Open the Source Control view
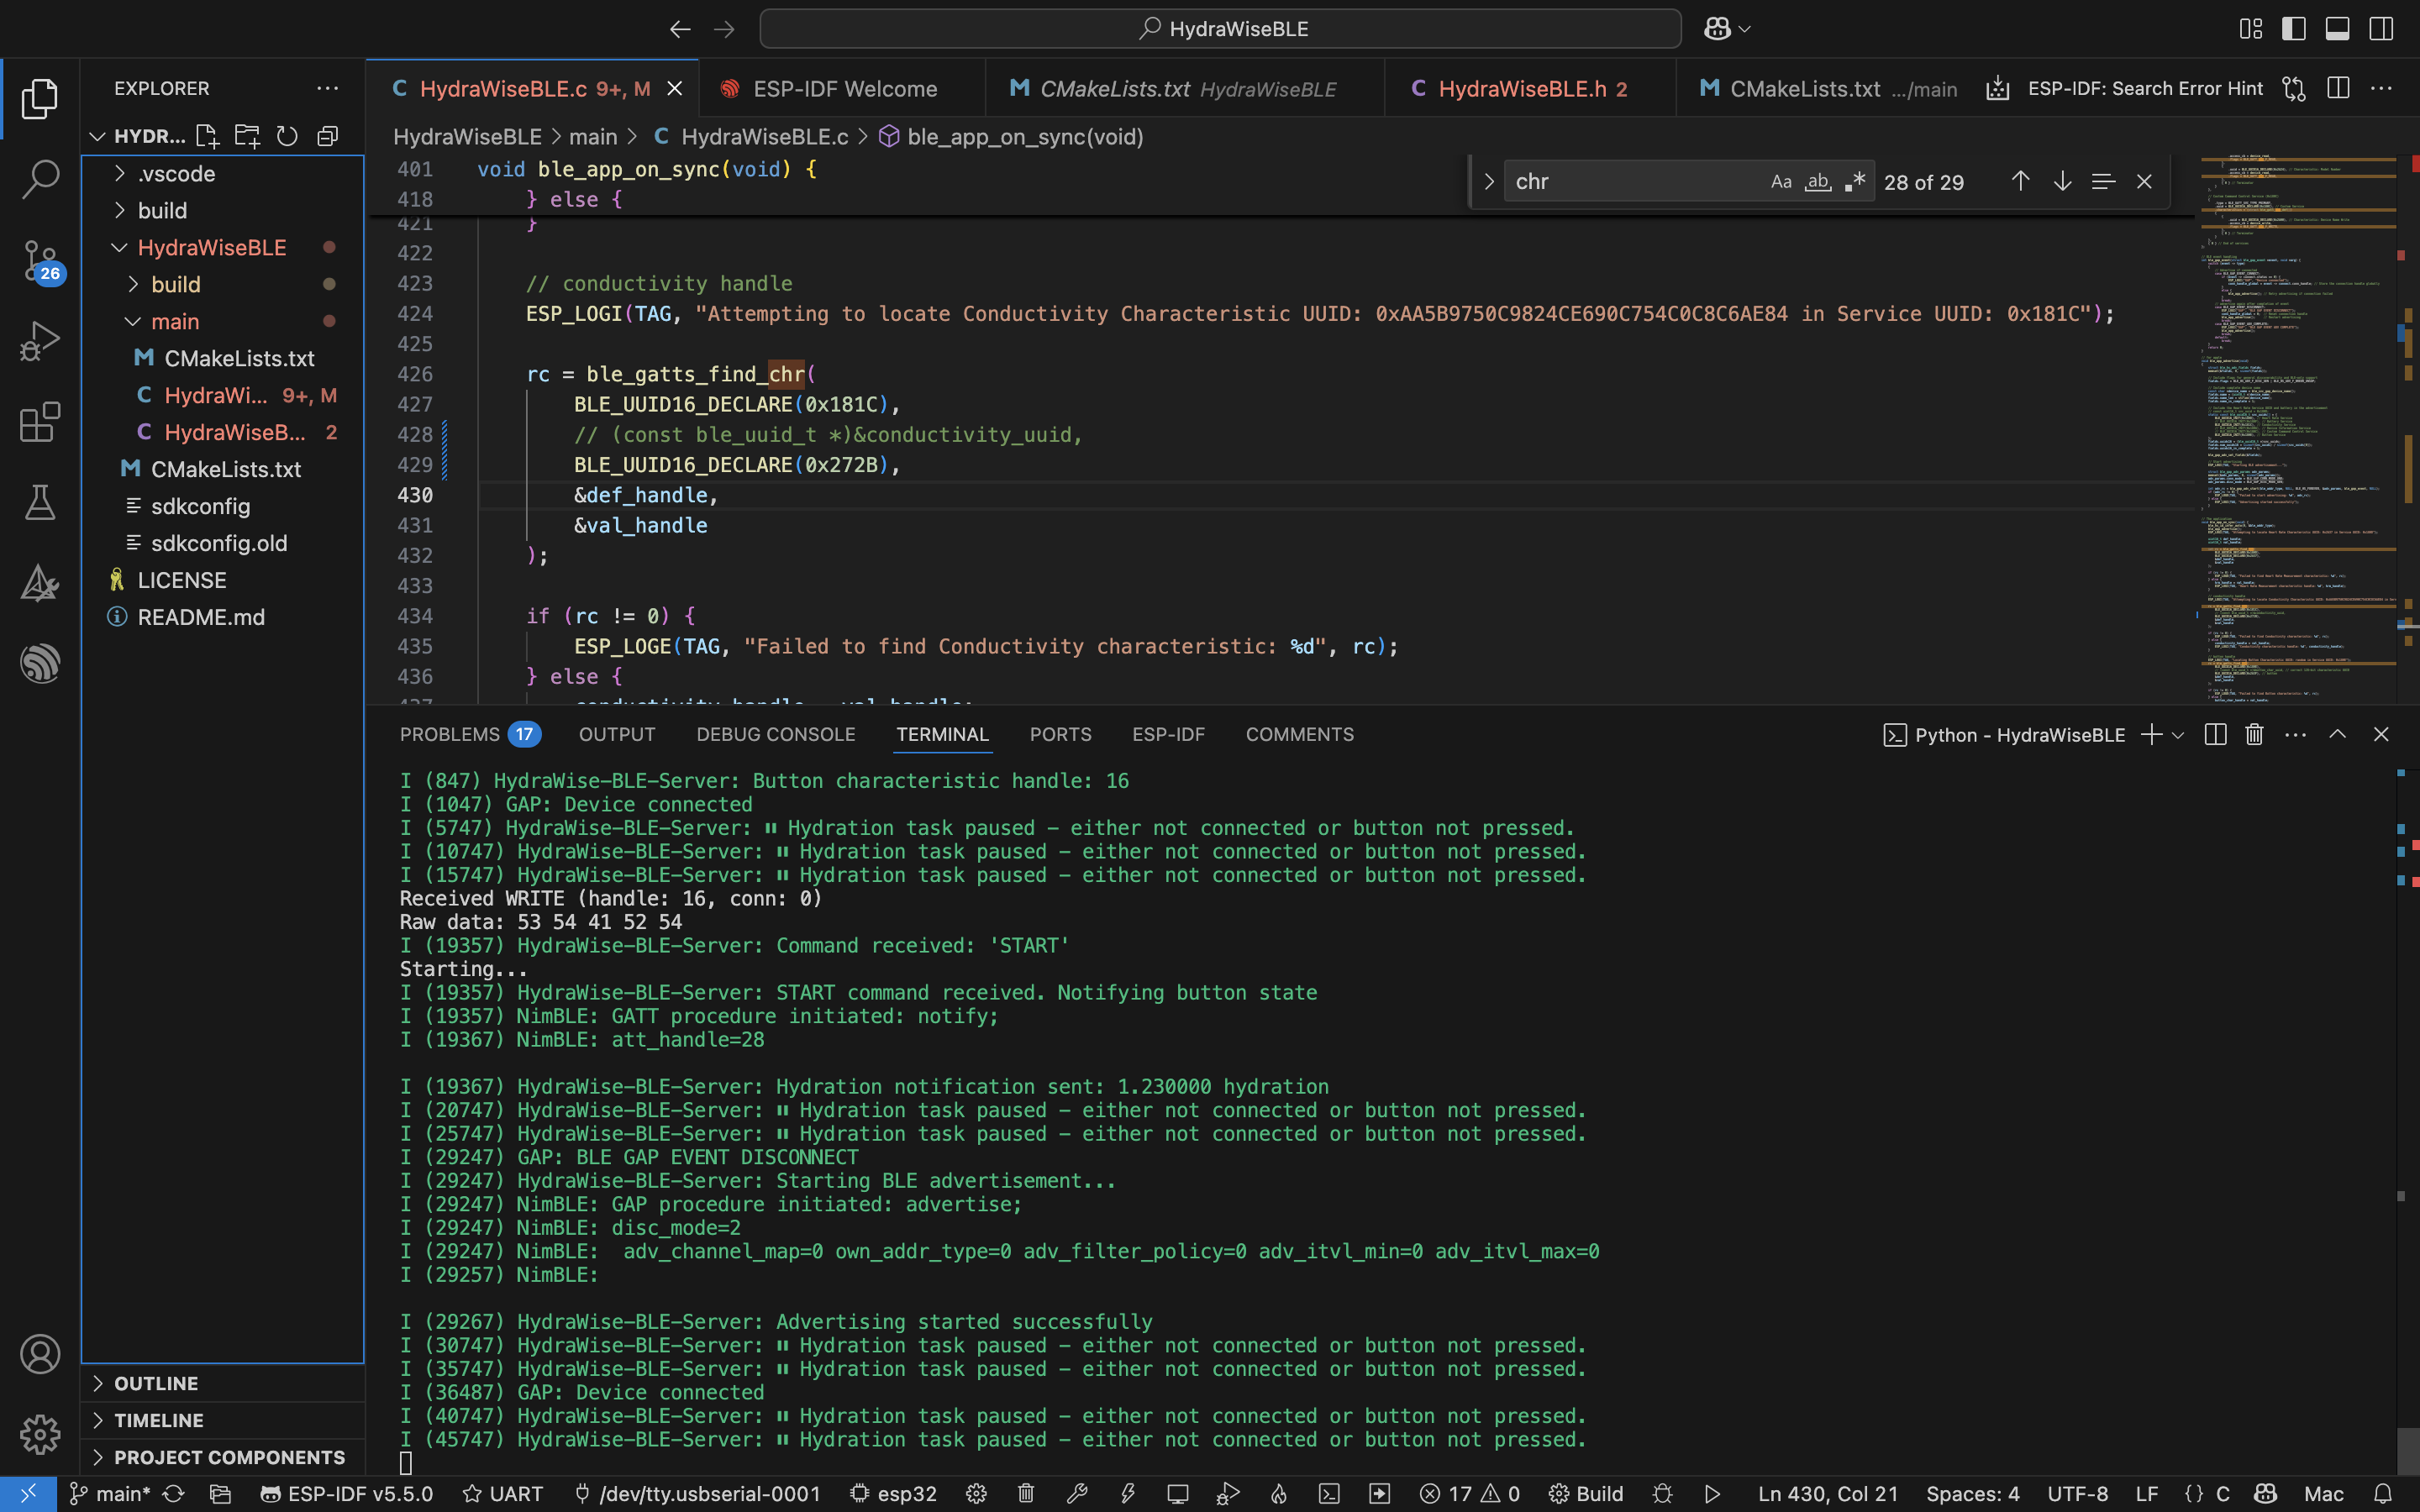The height and width of the screenshot is (1512, 2420). click(x=40, y=260)
